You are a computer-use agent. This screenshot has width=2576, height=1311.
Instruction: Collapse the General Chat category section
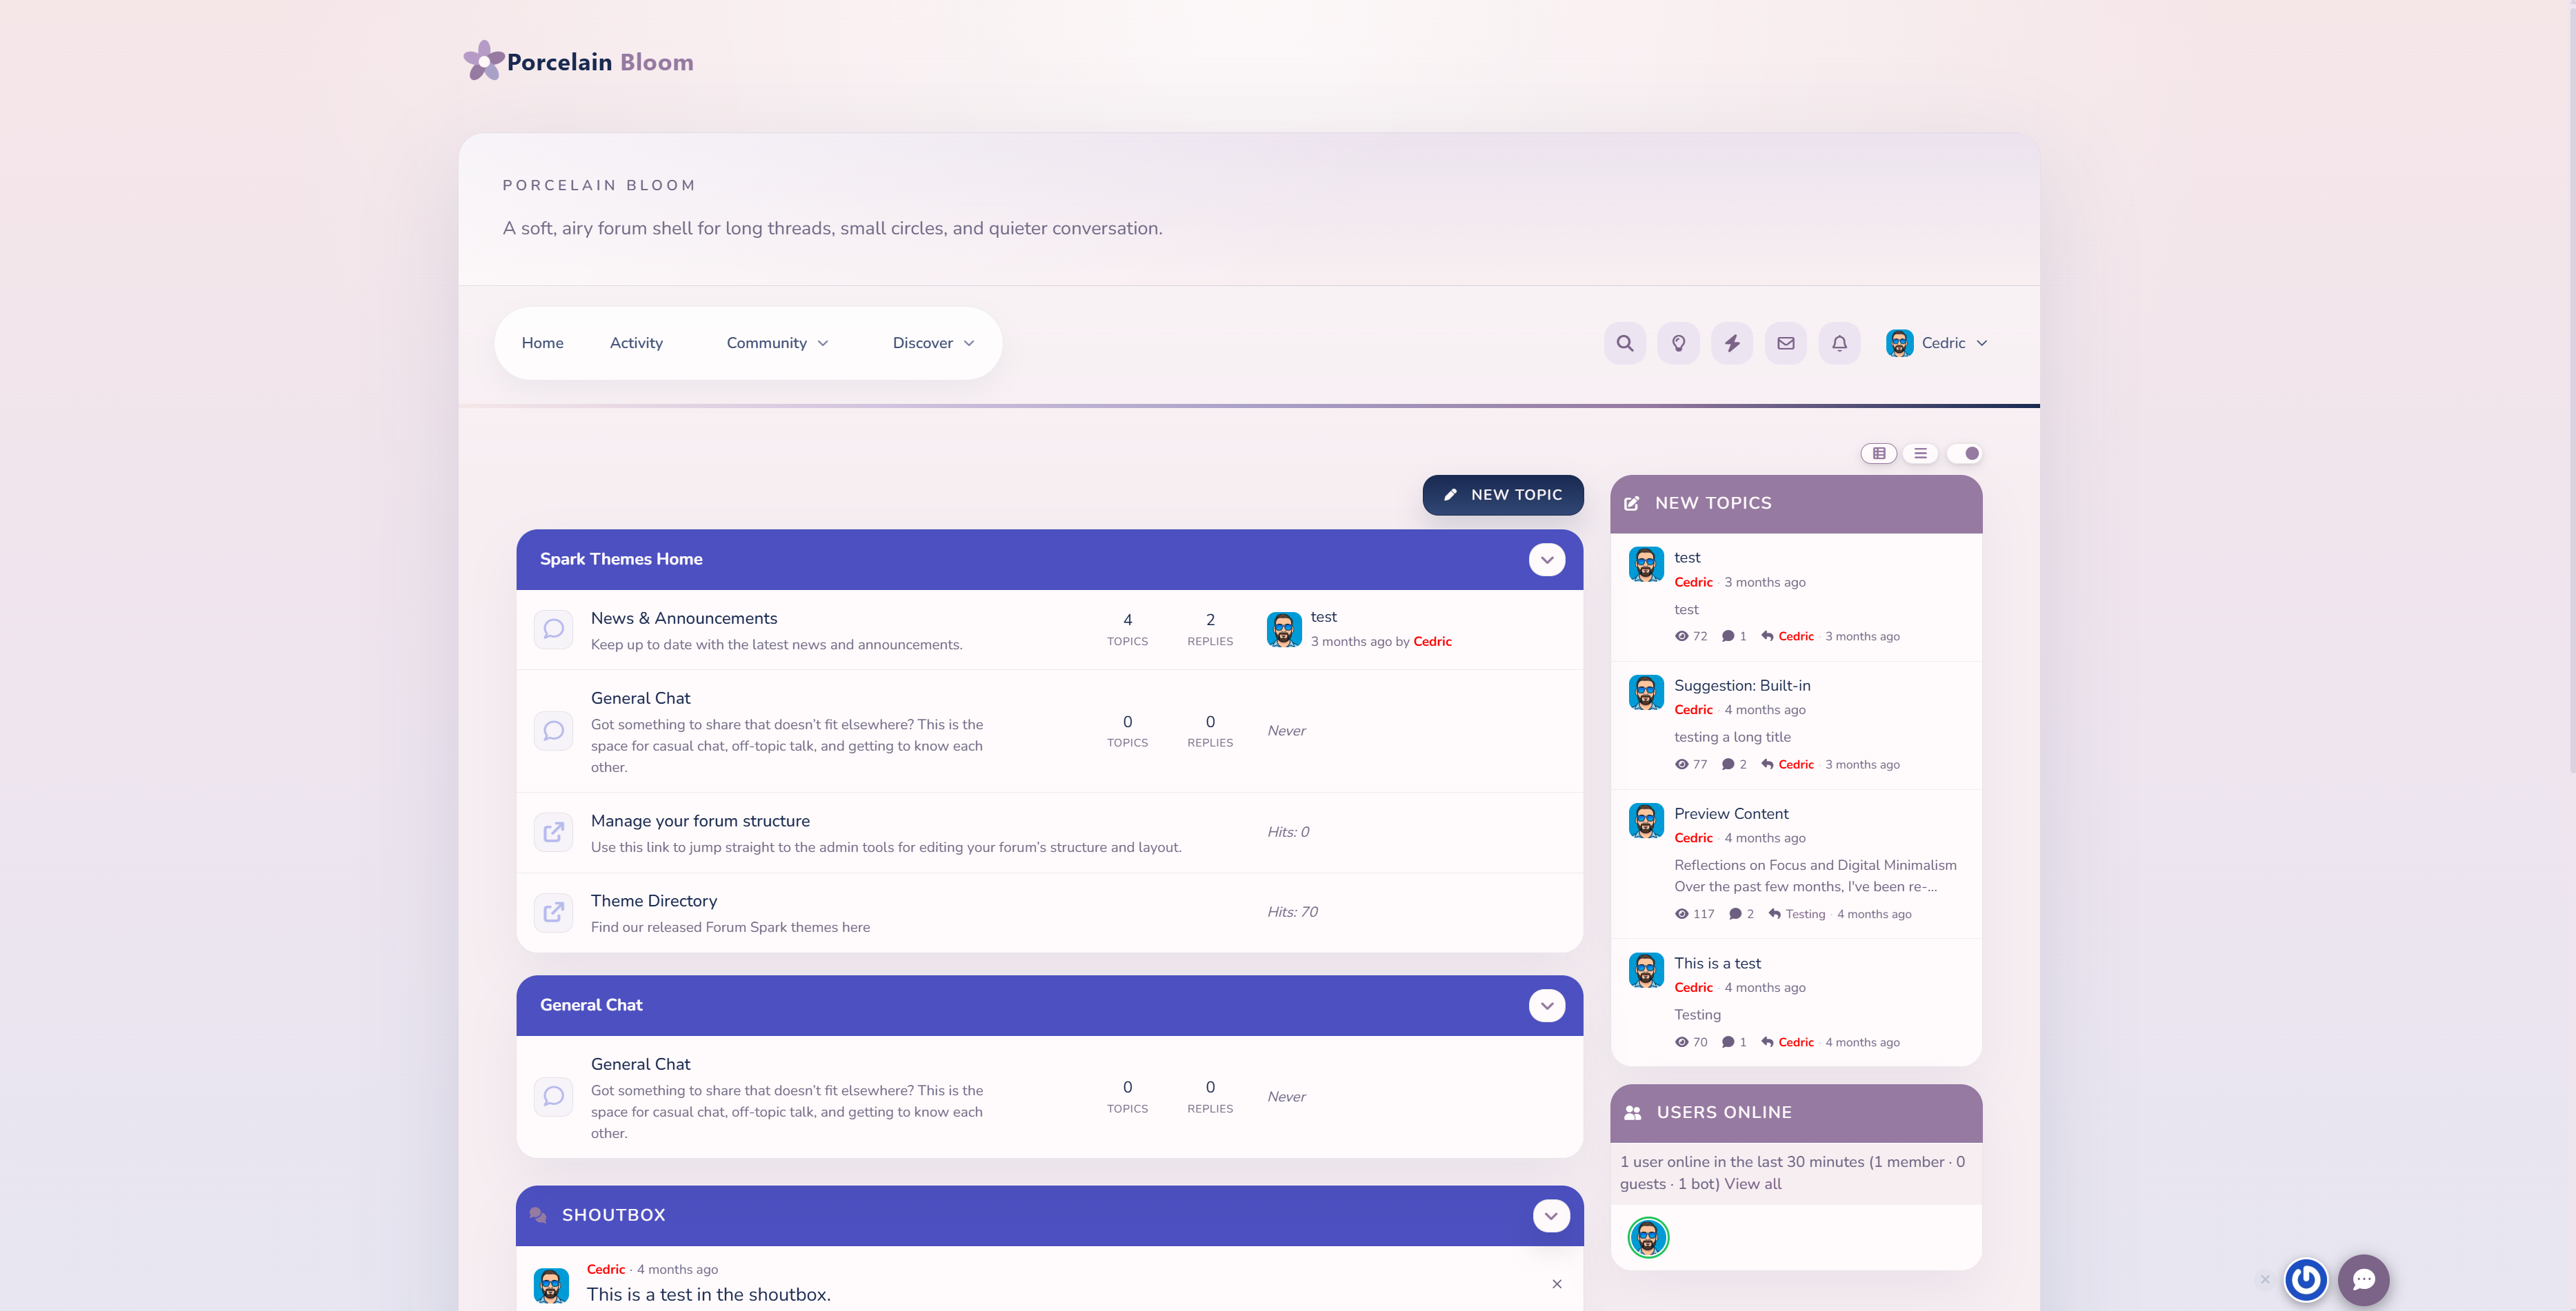1547,1005
